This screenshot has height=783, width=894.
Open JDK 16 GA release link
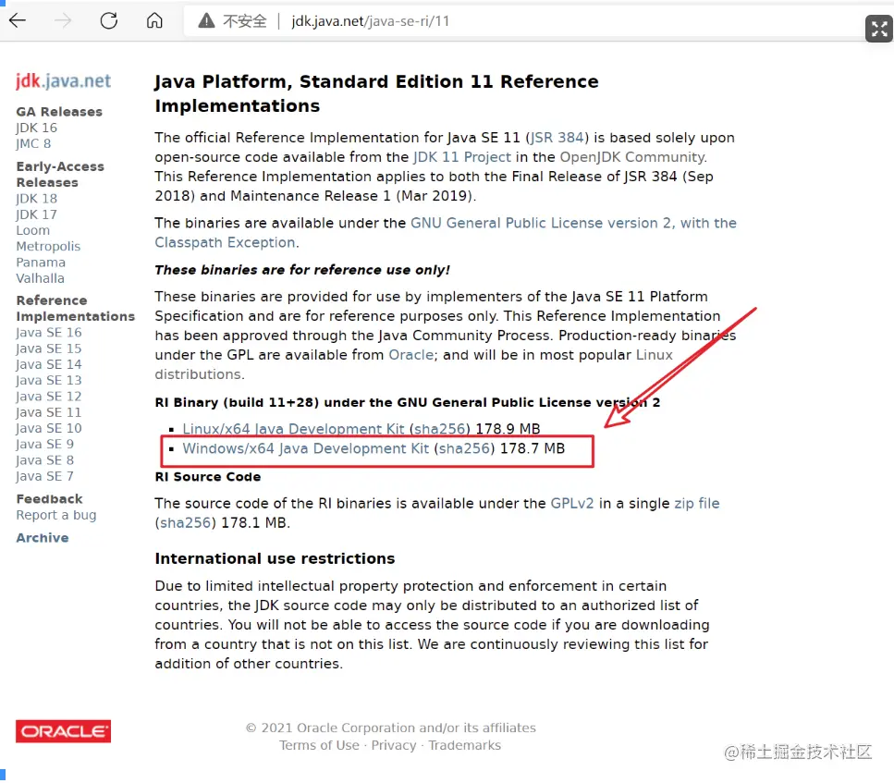click(x=36, y=128)
